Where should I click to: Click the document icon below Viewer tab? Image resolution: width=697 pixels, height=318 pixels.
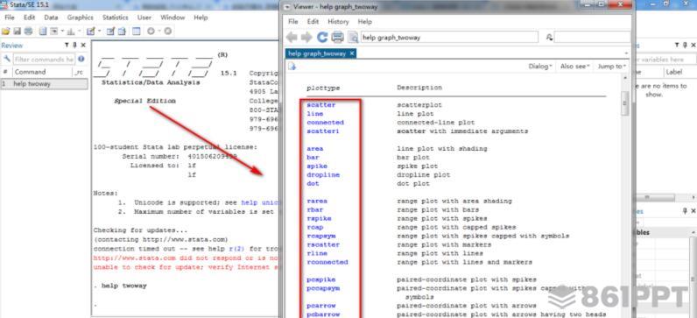tap(292, 67)
